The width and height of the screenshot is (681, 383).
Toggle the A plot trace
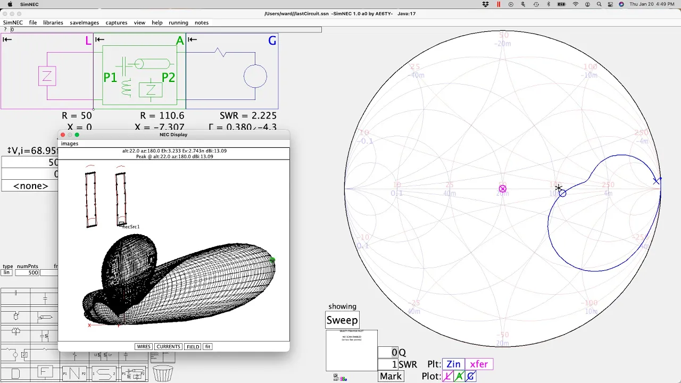coord(459,376)
